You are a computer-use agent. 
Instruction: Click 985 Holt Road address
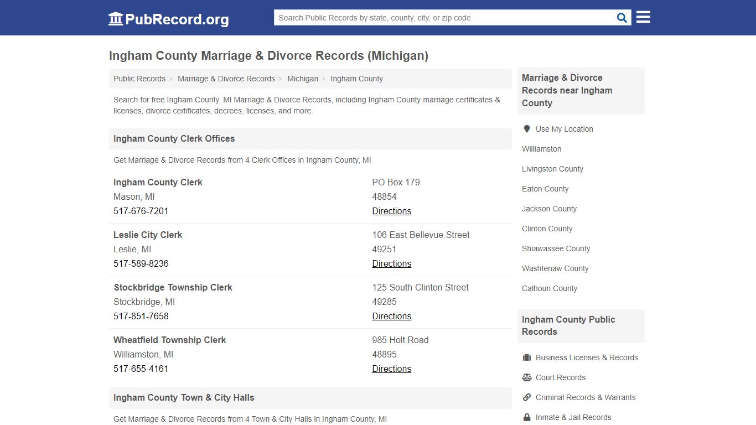point(400,340)
